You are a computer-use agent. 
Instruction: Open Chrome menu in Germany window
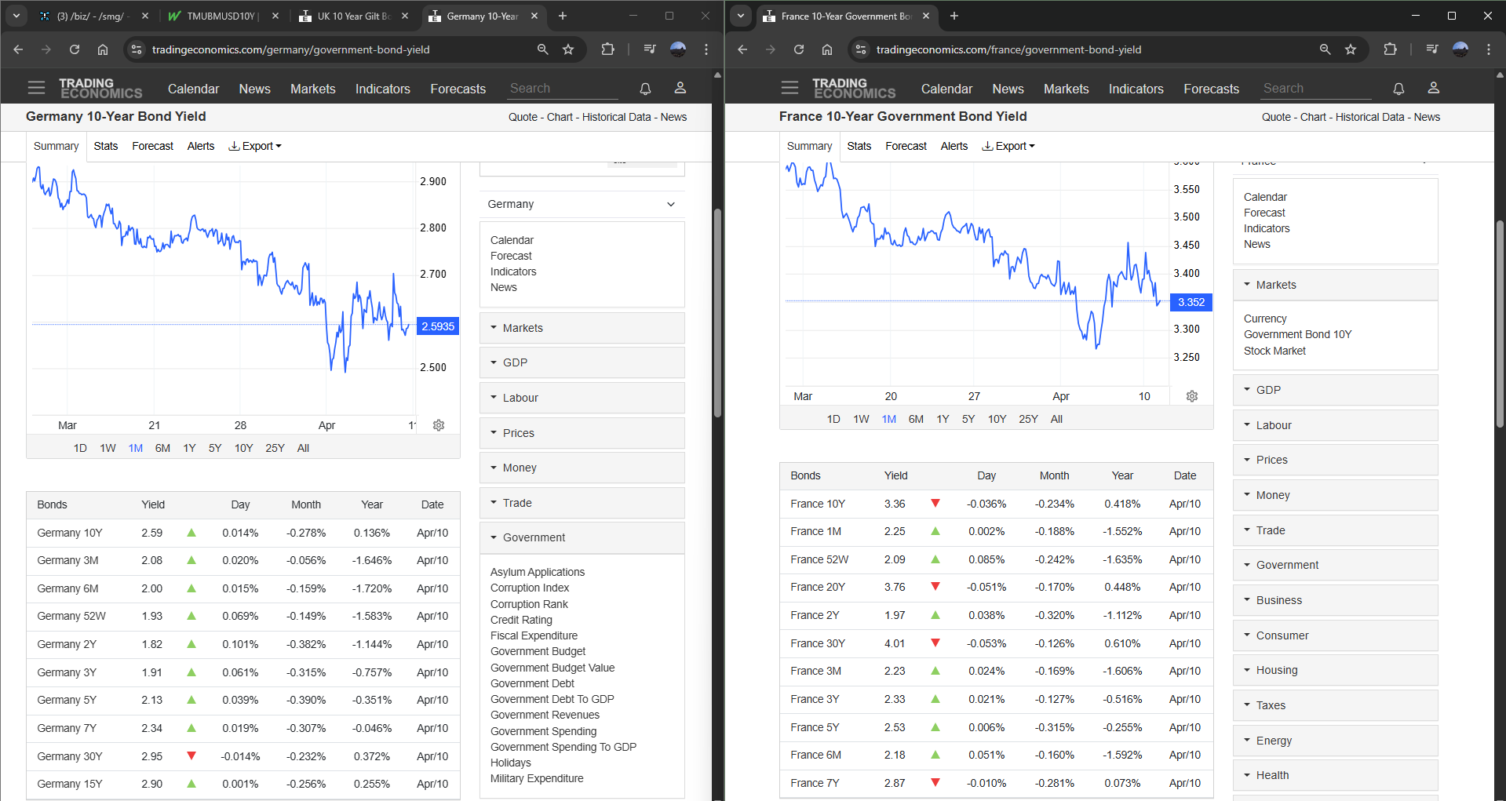tap(706, 49)
